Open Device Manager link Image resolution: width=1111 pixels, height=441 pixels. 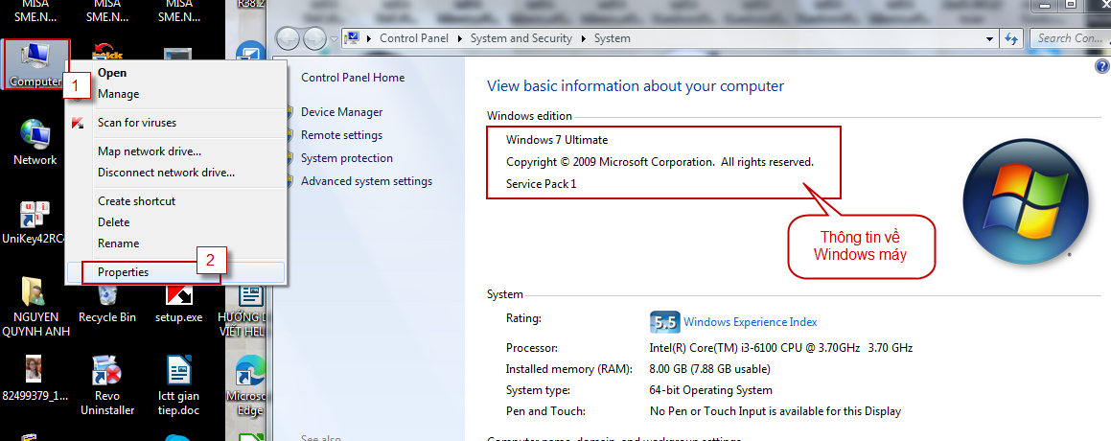[x=341, y=112]
